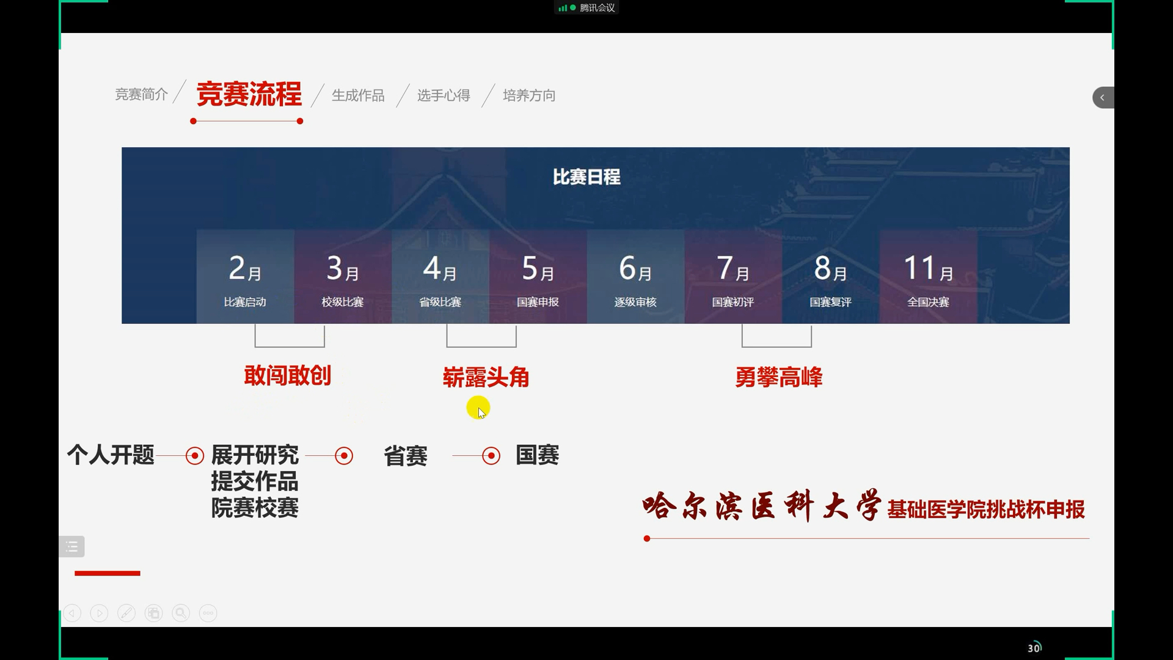Click the 2月 比赛启动 tile
1173x660 pixels.
coord(245,277)
